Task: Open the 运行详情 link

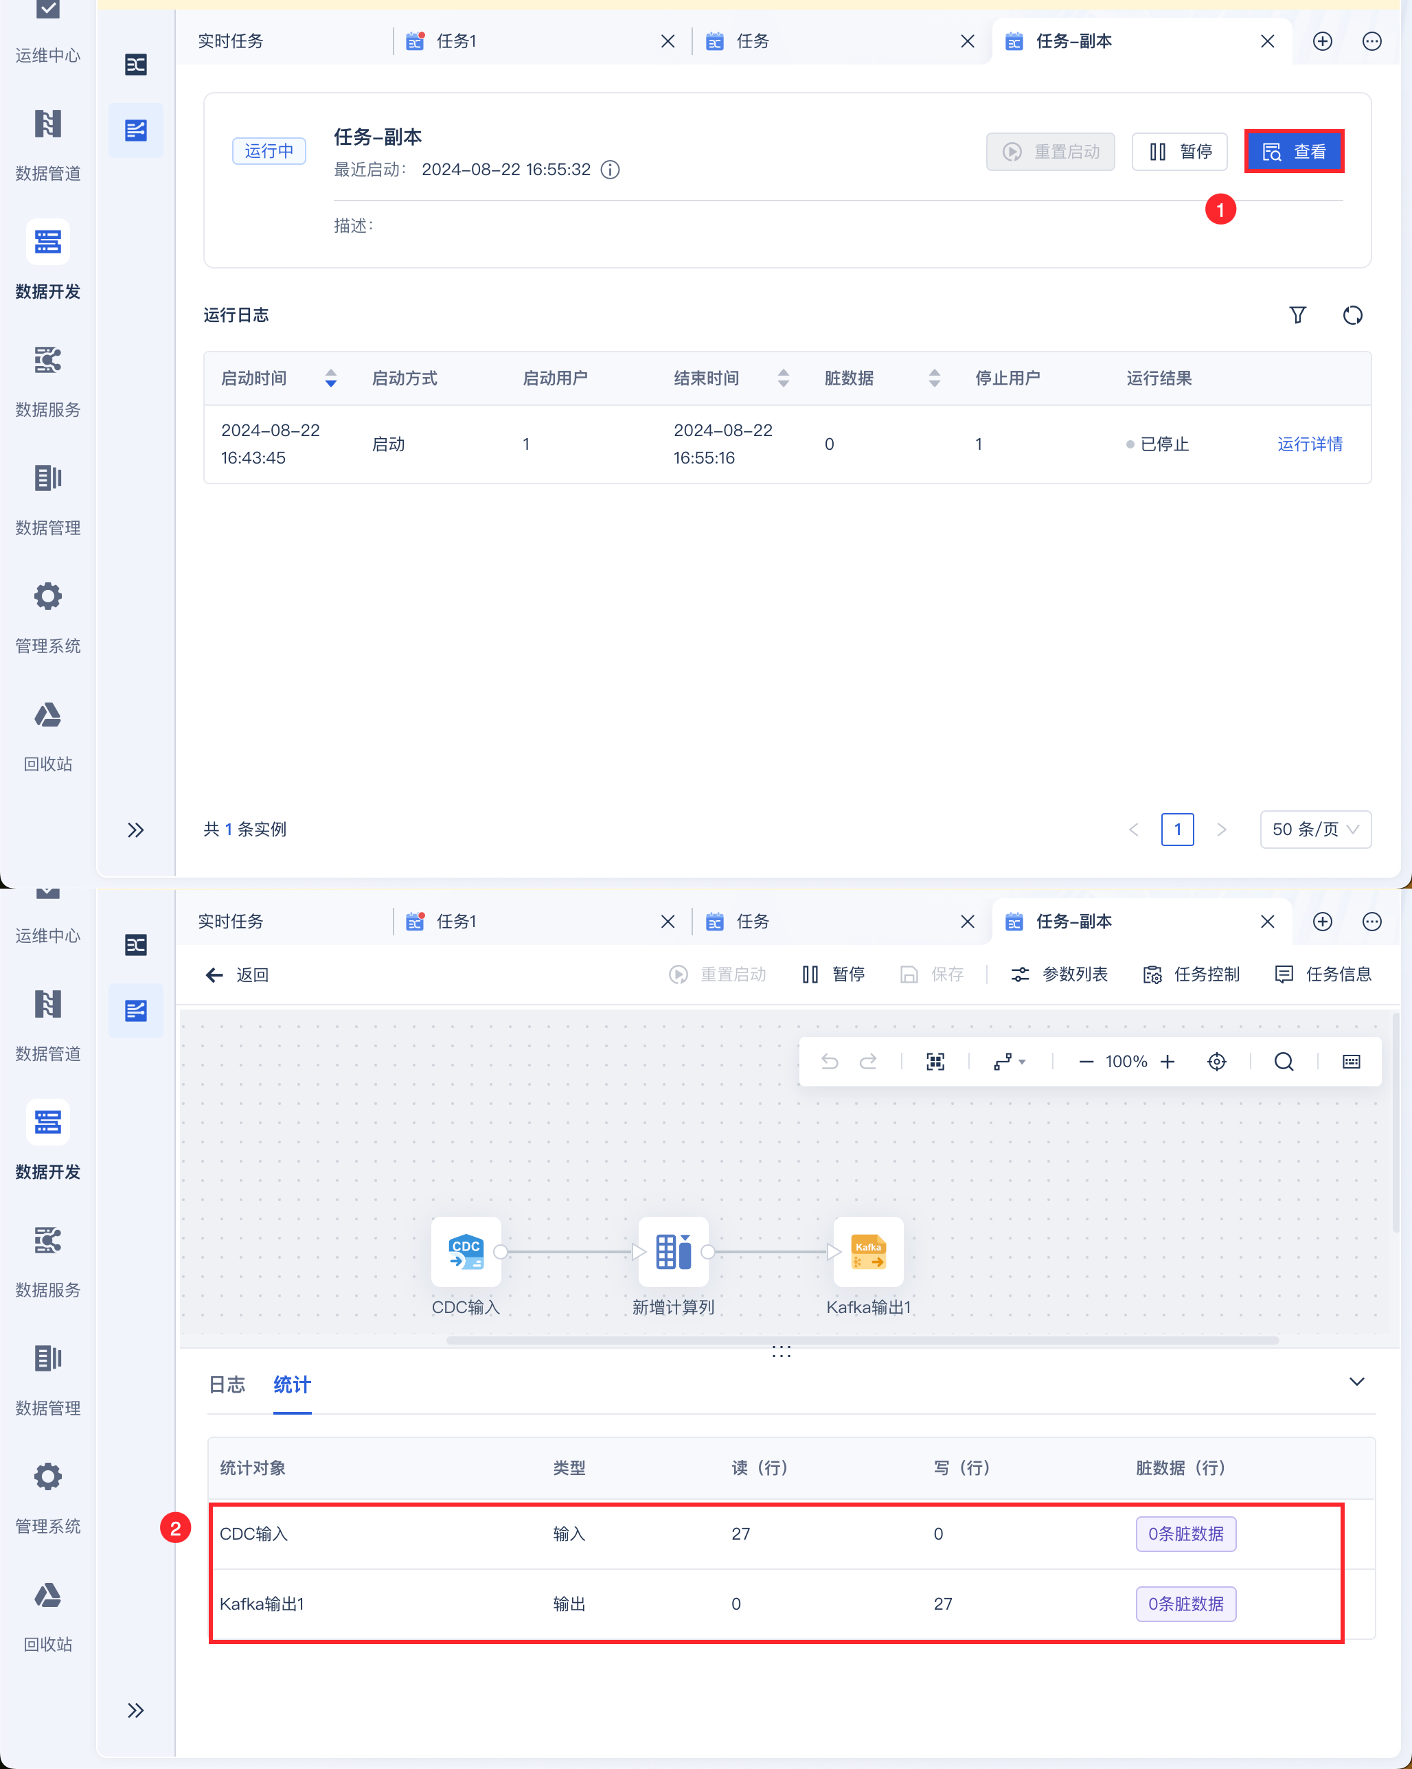Action: (x=1310, y=444)
